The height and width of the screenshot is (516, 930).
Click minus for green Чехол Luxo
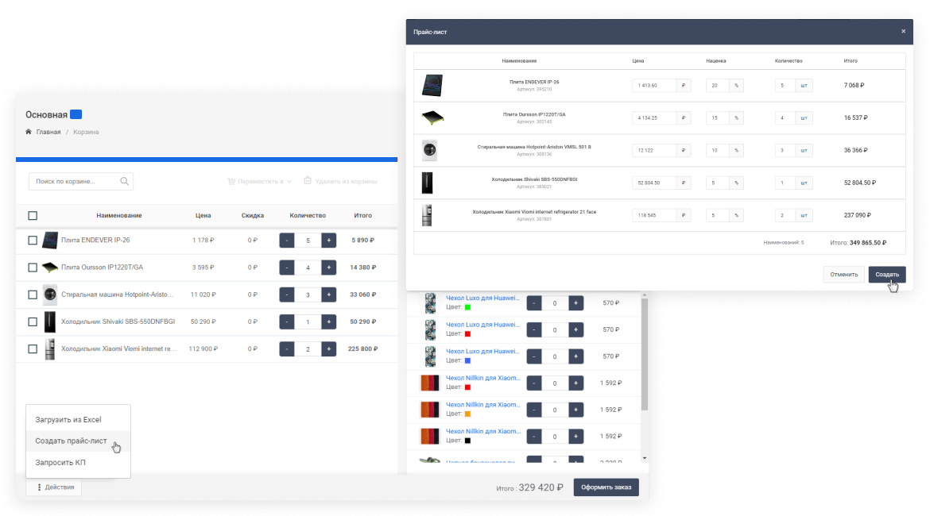(534, 302)
